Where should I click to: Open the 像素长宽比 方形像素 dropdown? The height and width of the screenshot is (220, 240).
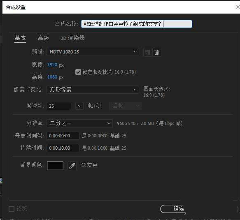[93, 89]
